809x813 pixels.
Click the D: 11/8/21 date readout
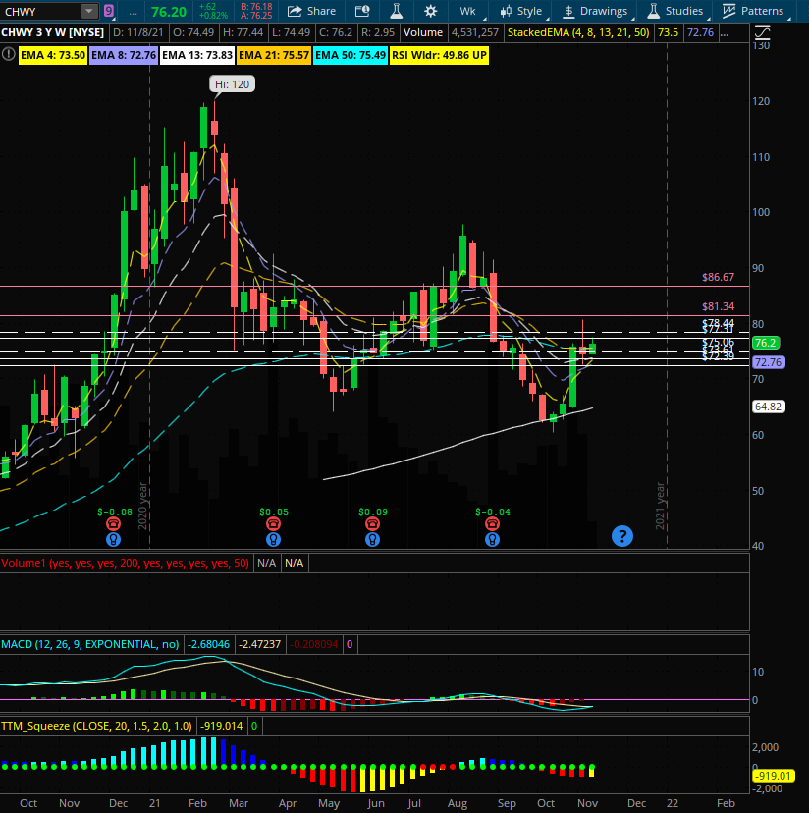pyautogui.click(x=138, y=32)
